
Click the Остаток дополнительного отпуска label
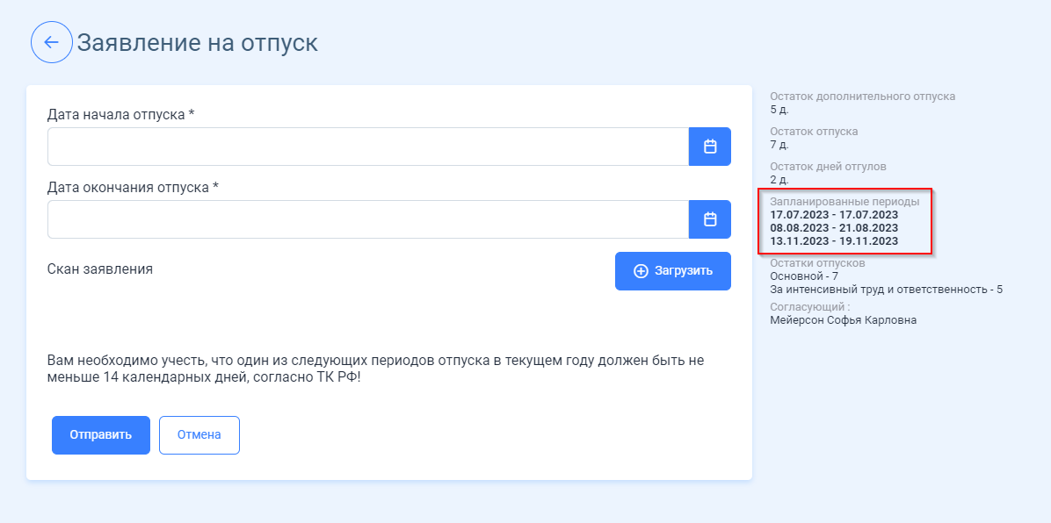pyautogui.click(x=863, y=97)
